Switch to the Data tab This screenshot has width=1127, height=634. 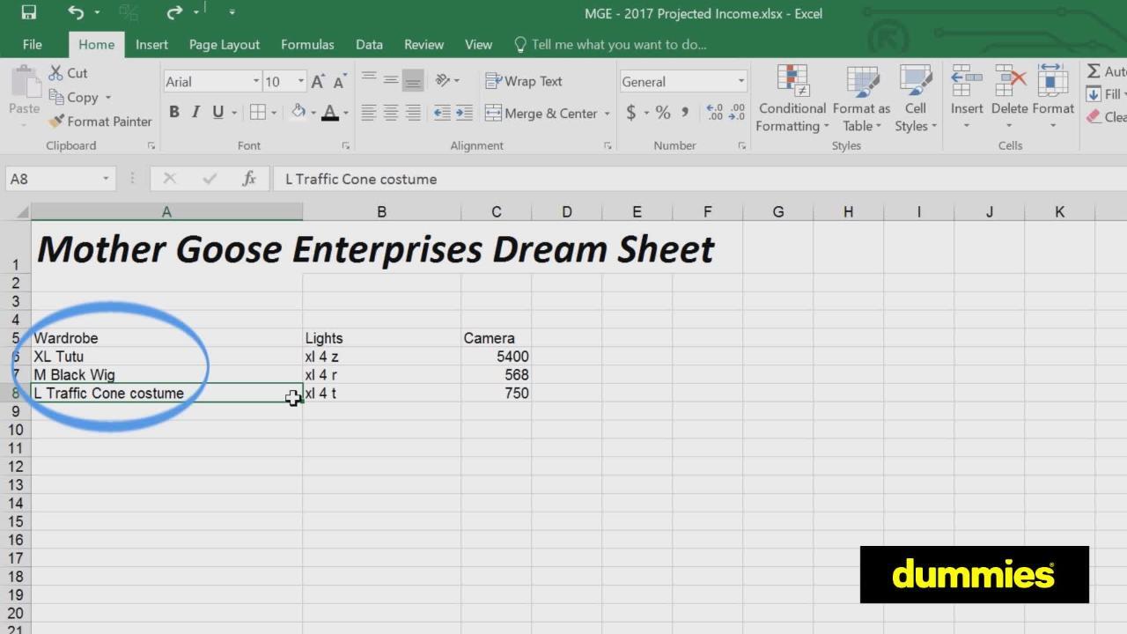click(x=369, y=44)
